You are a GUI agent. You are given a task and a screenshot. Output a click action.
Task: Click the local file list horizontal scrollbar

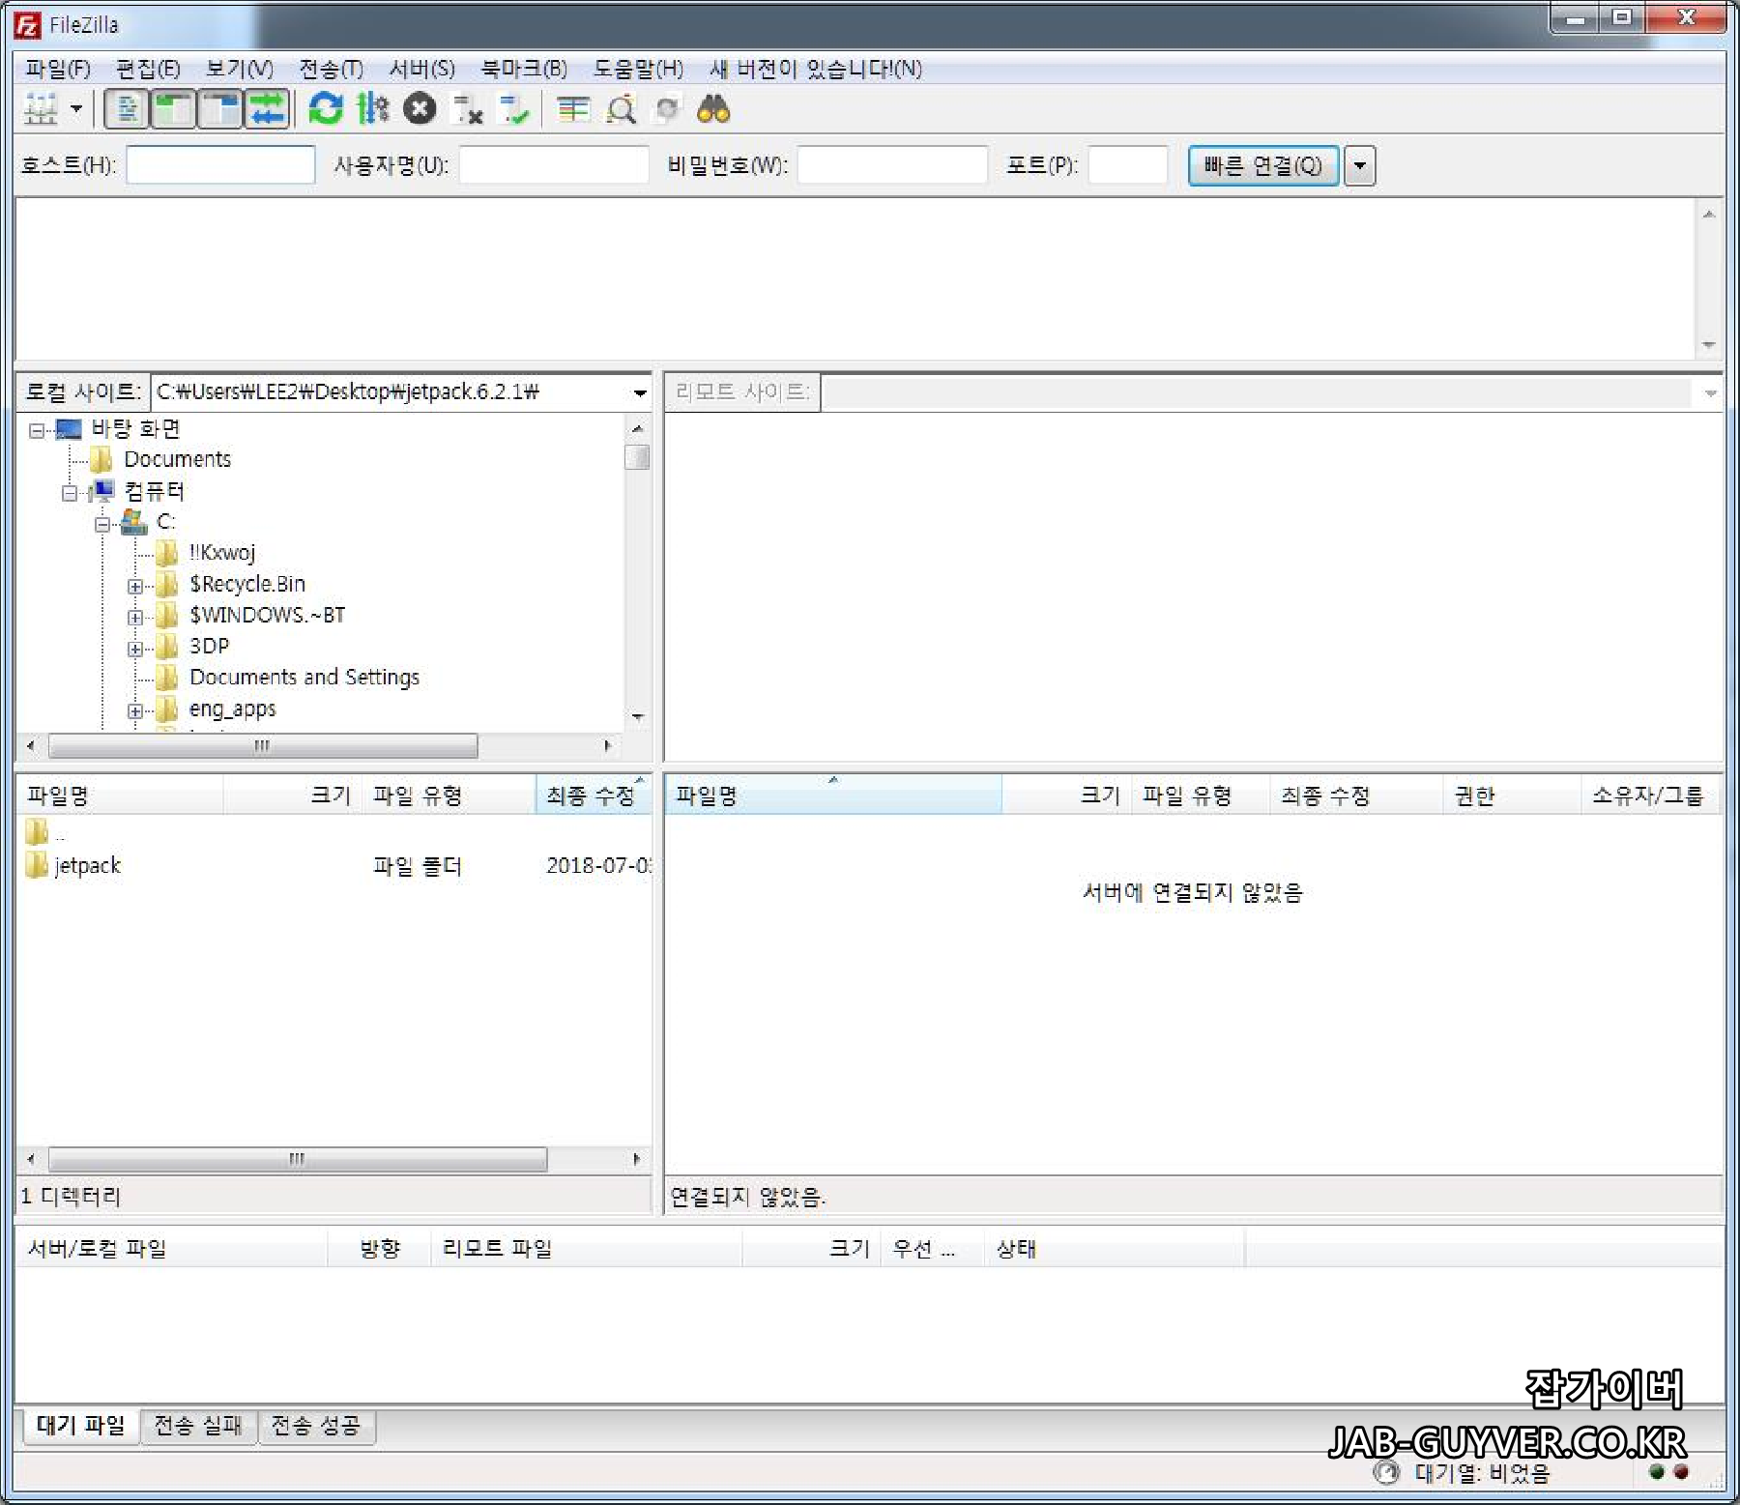coord(298,1158)
